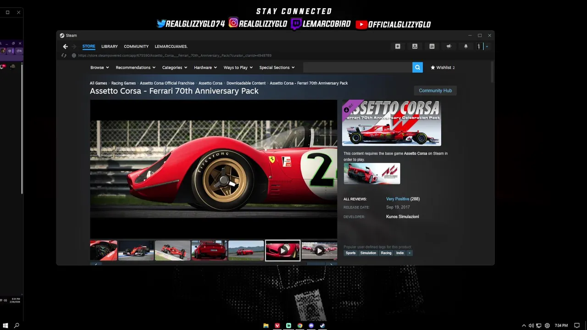The height and width of the screenshot is (330, 587).
Task: Switch to the LIBRARY tab
Action: tap(110, 46)
